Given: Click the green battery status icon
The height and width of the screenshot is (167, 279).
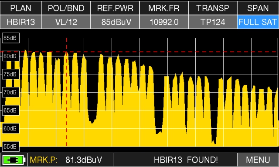Looking at the screenshot, I should 14,160.
